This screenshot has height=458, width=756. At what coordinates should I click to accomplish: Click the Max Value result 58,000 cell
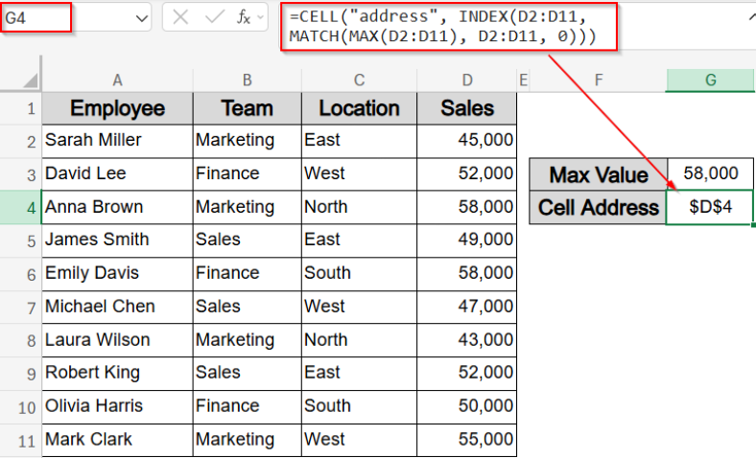(x=710, y=173)
